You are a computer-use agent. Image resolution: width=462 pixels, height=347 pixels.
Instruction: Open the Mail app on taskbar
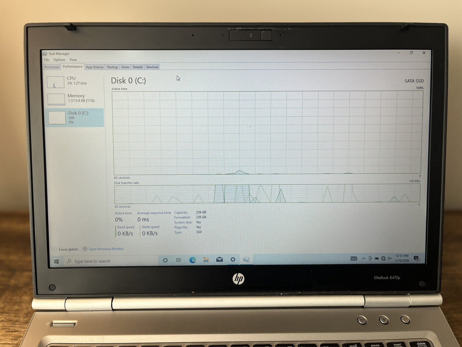[219, 260]
